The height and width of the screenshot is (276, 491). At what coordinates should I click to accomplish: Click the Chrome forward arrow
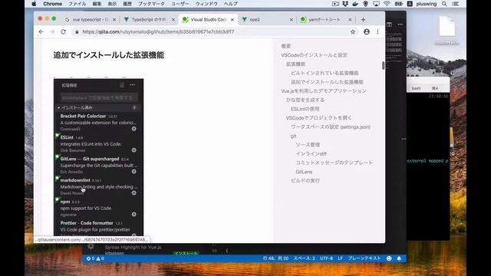click(x=52, y=31)
